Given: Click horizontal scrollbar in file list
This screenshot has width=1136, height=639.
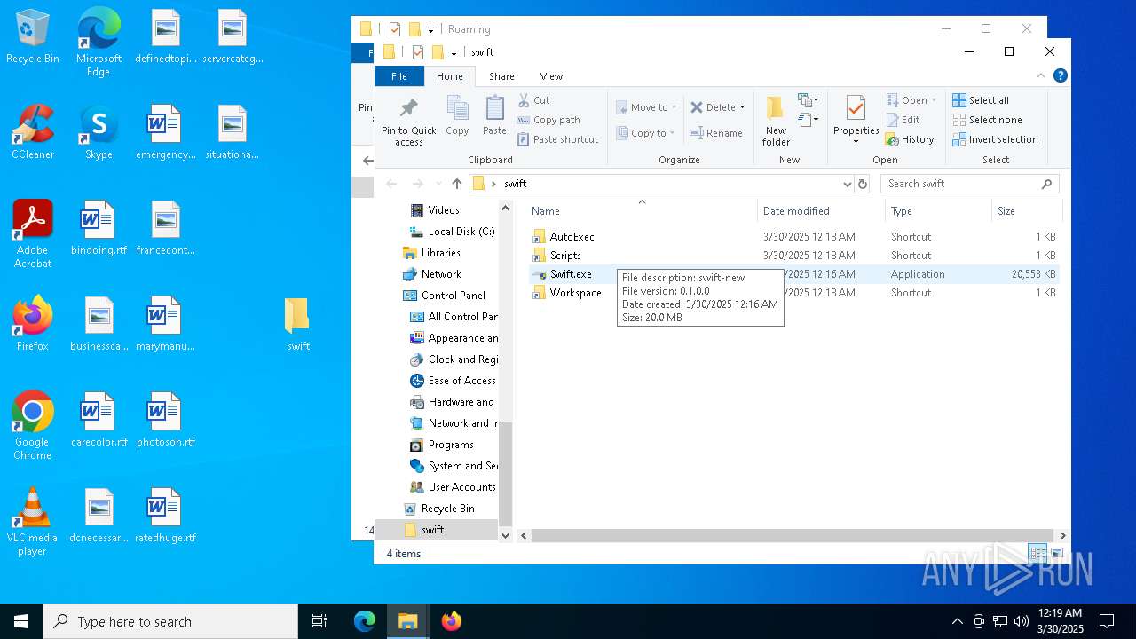Looking at the screenshot, I should pyautogui.click(x=792, y=535).
